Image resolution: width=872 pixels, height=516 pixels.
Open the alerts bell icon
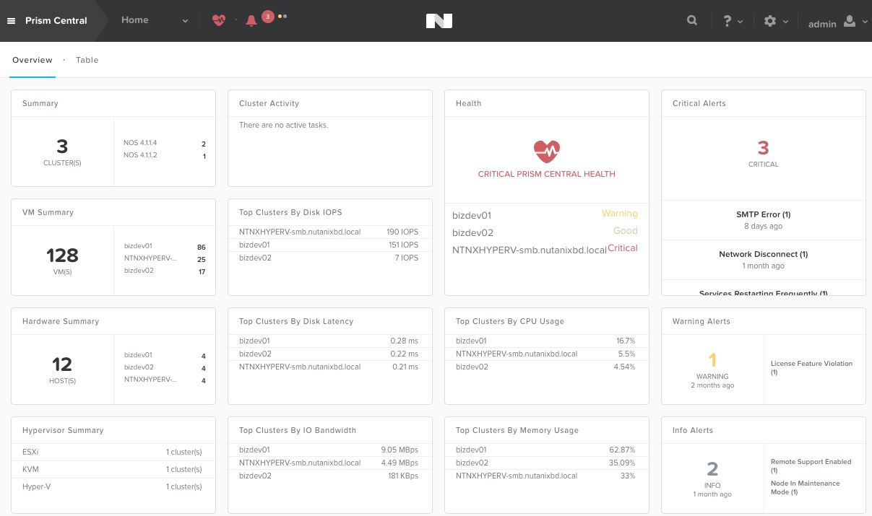pyautogui.click(x=251, y=21)
